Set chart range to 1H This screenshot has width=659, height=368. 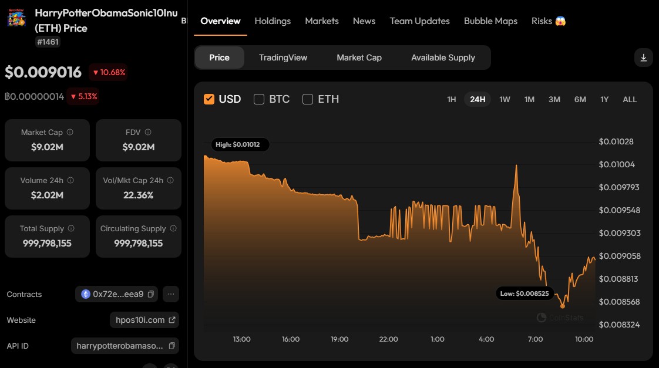click(x=452, y=100)
